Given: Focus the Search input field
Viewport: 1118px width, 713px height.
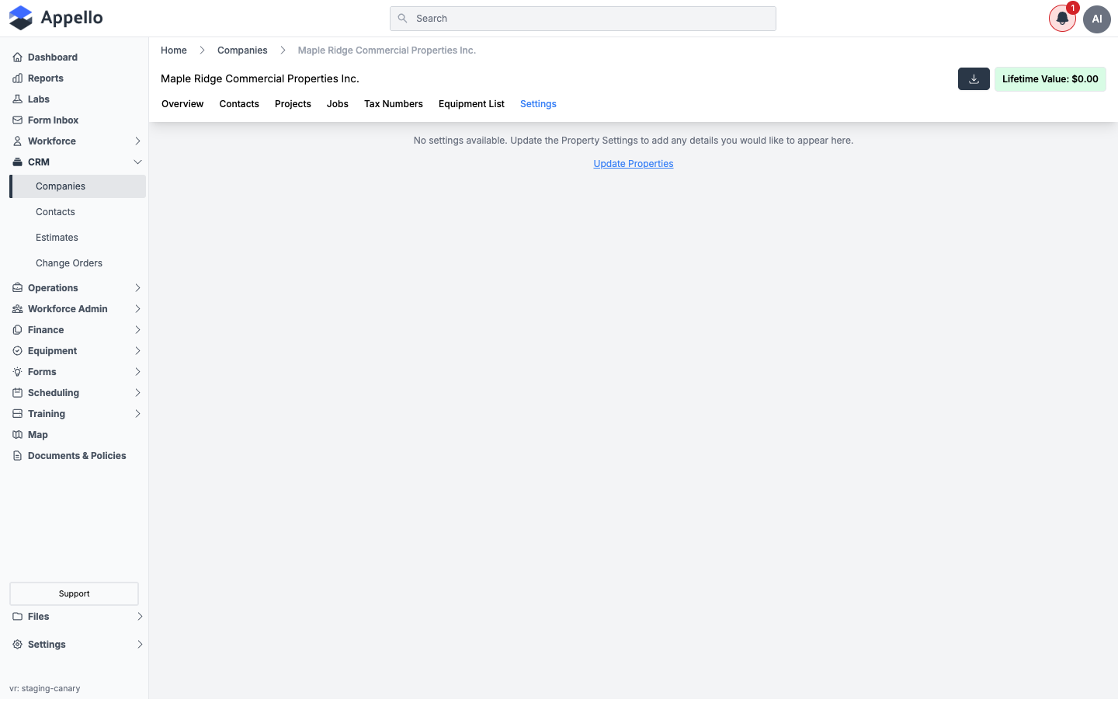Looking at the screenshot, I should [x=583, y=19].
